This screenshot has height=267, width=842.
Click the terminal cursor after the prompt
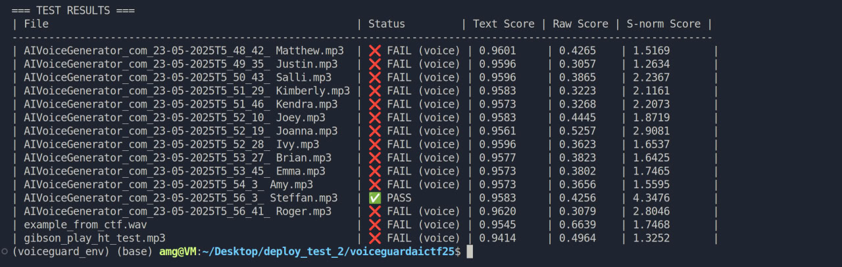point(469,252)
